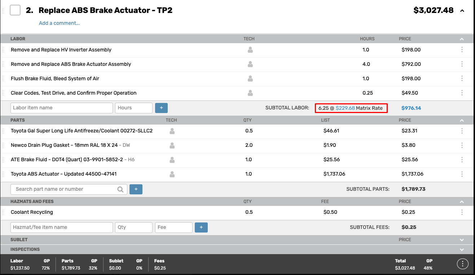Open options menu for Toyota Antifreeze/Coolant row
This screenshot has height=275, width=475.
(x=462, y=131)
